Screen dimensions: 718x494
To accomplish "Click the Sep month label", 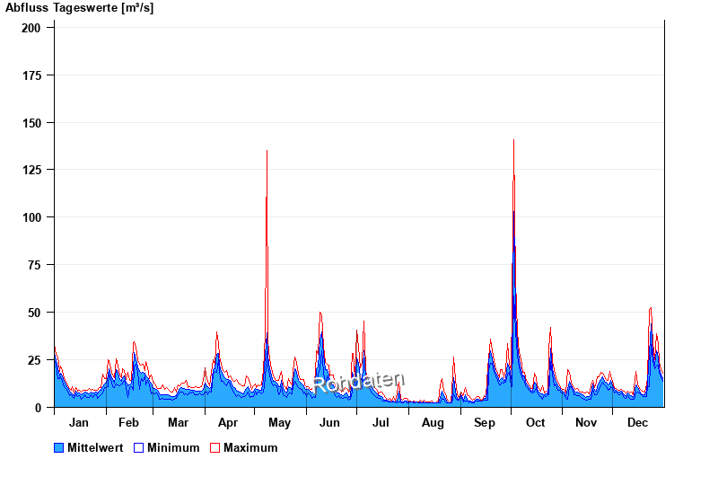I will click(485, 423).
